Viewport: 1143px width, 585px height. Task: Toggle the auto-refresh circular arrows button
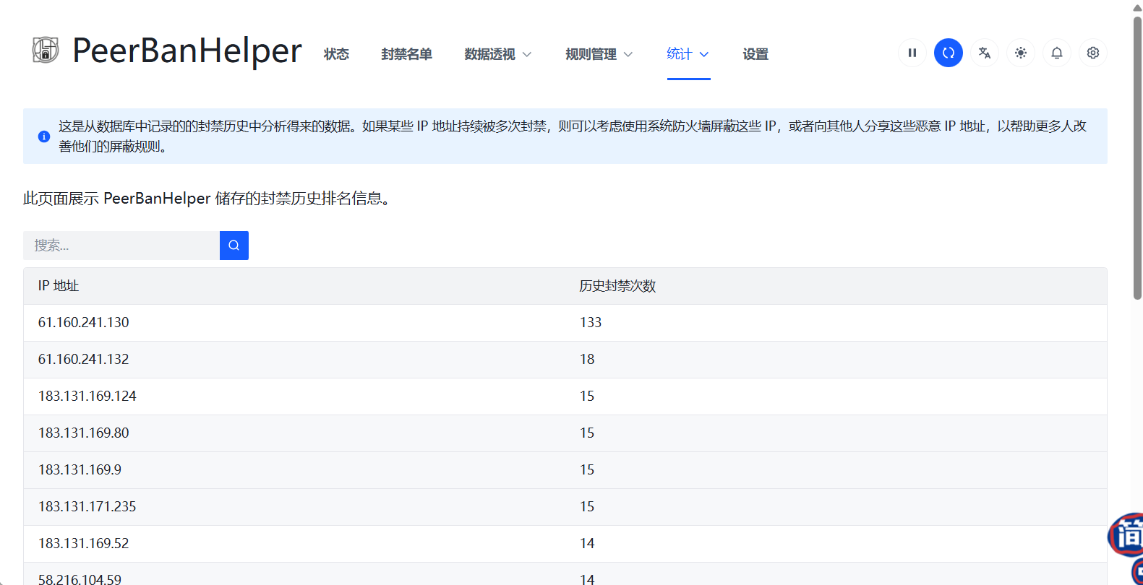(949, 53)
